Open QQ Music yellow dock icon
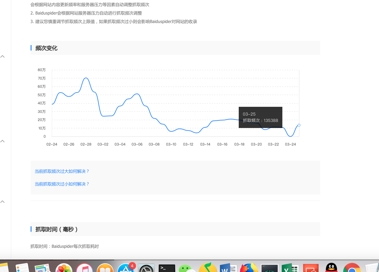 click(208, 268)
